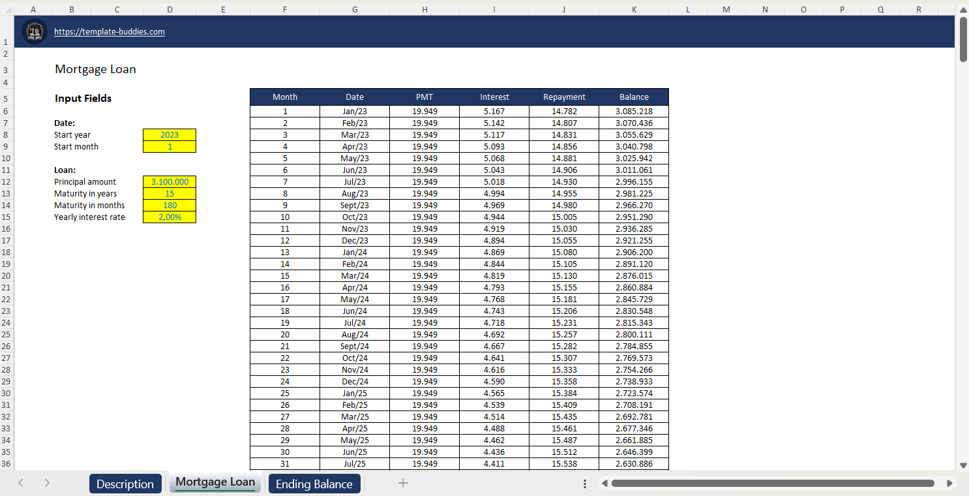Click horizontal scrollbar left arrow

pyautogui.click(x=604, y=484)
